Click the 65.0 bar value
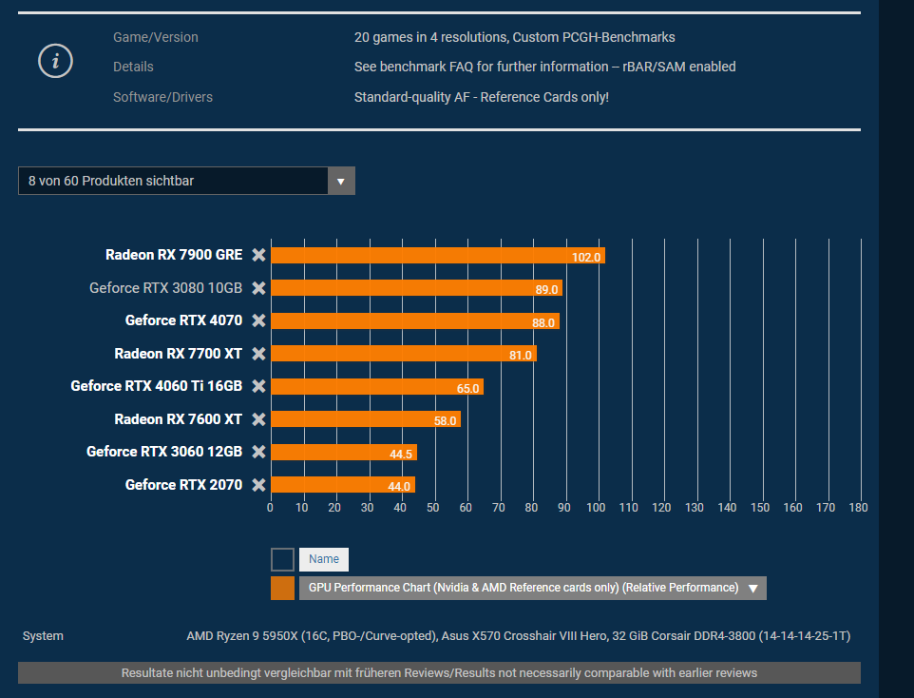The width and height of the screenshot is (914, 698). click(x=468, y=389)
